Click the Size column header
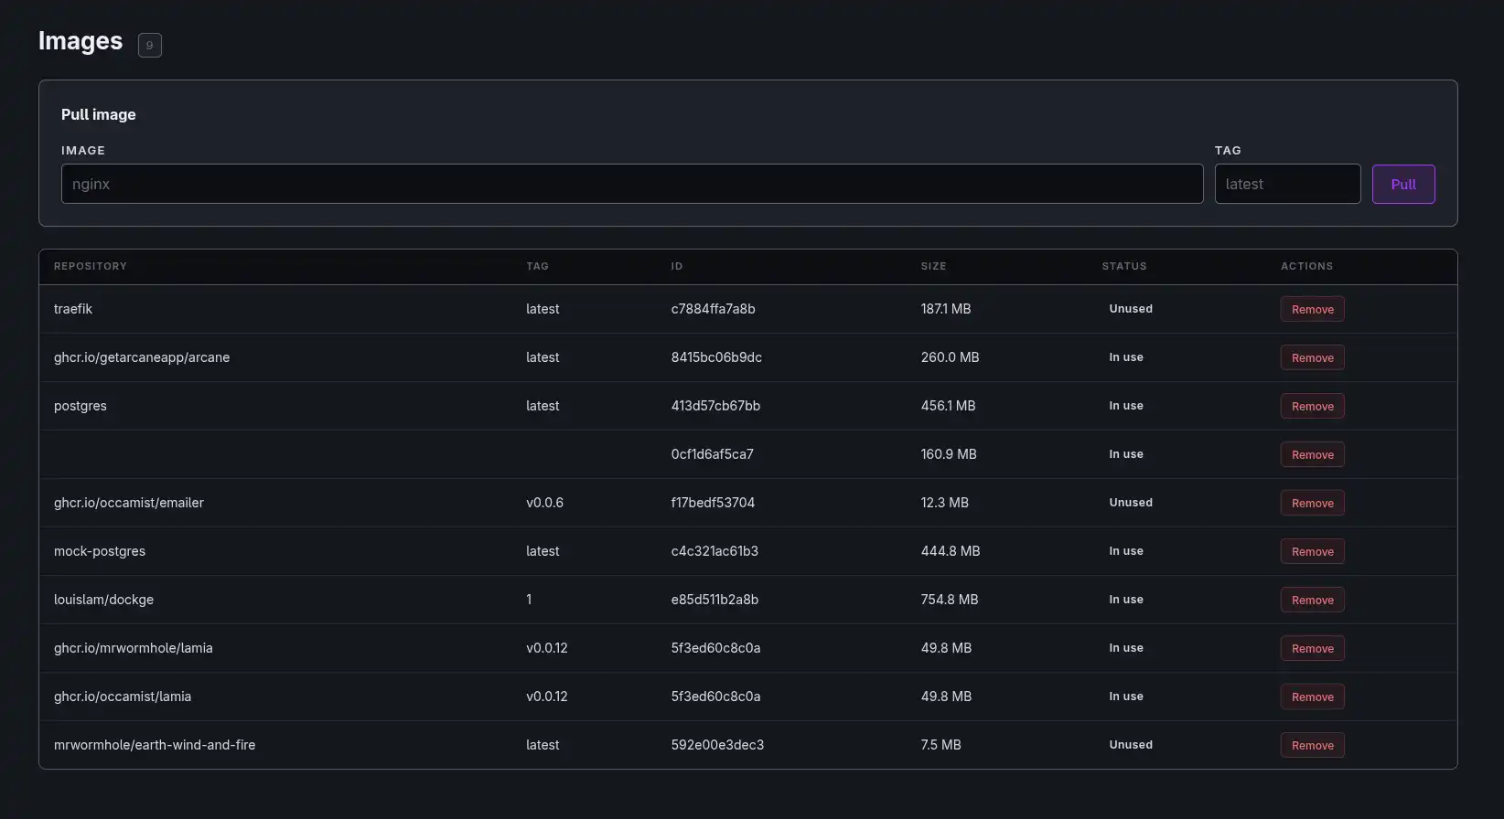Viewport: 1504px width, 819px height. point(933,266)
